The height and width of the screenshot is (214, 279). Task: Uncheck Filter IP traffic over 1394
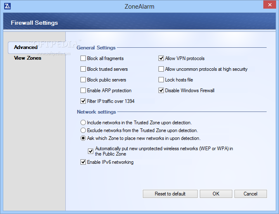pos(83,101)
